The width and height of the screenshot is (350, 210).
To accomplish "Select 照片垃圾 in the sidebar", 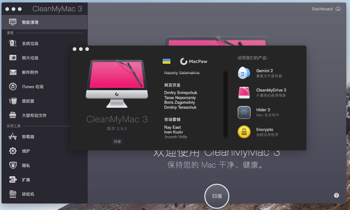I will (x=30, y=58).
